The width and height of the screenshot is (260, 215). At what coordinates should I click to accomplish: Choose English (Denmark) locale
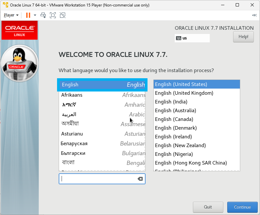[x=197, y=128]
